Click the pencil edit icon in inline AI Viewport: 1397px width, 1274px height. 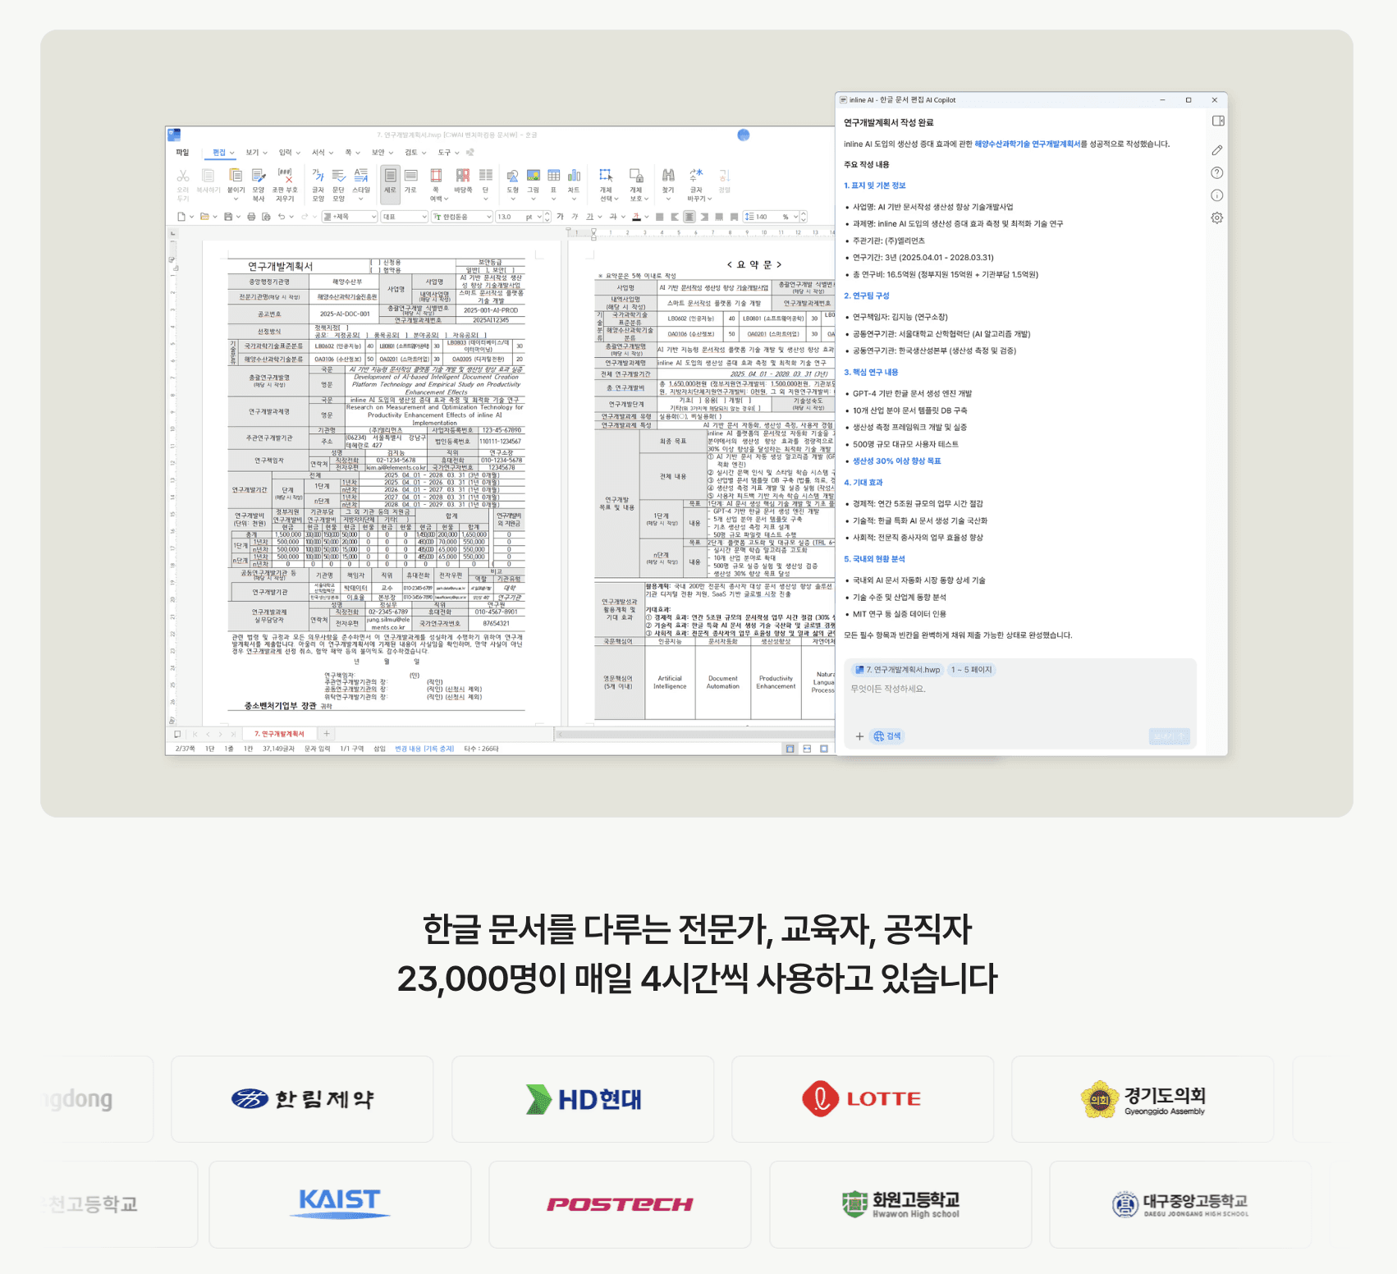tap(1217, 150)
